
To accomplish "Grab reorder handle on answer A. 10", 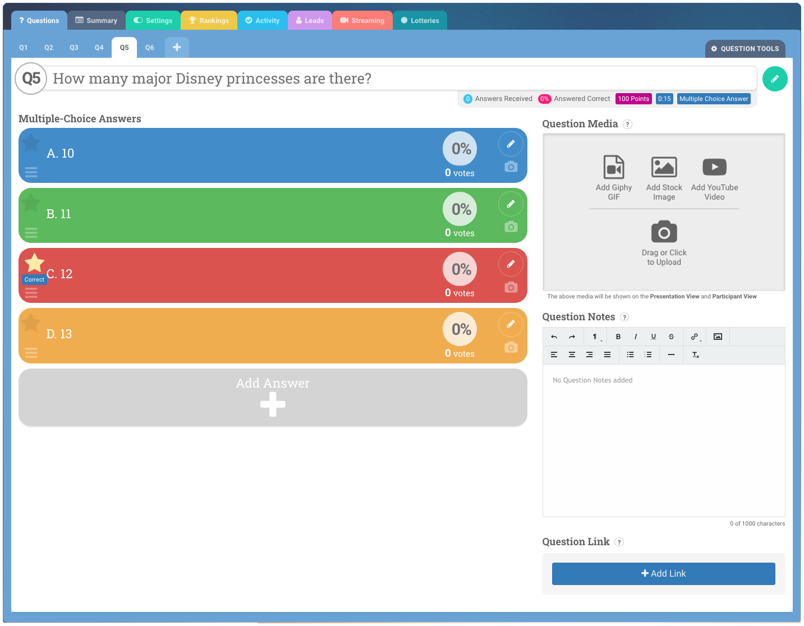I will point(31,172).
